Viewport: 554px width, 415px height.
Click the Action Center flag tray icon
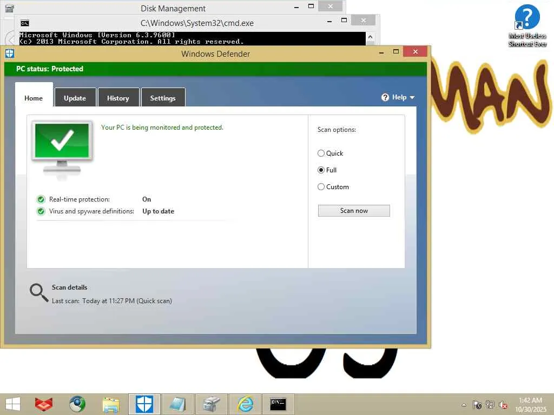[477, 404]
